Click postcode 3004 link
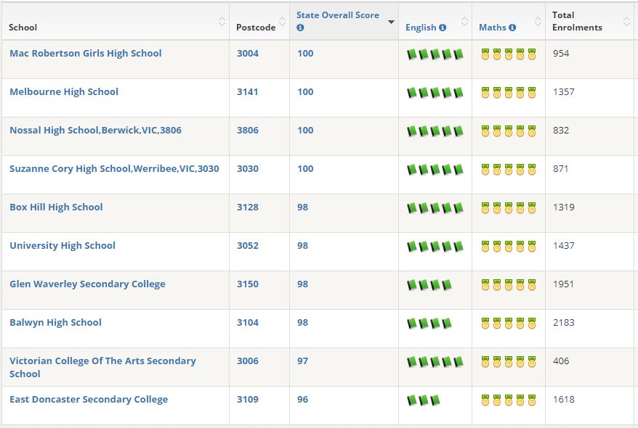 tap(248, 53)
